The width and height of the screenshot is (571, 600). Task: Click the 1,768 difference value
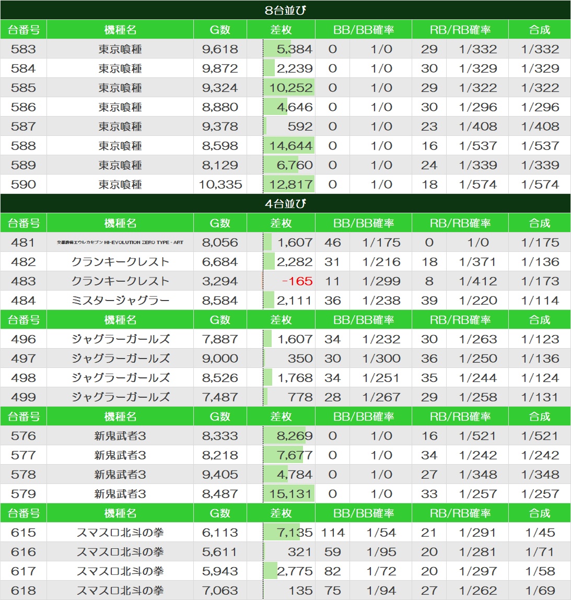(295, 378)
